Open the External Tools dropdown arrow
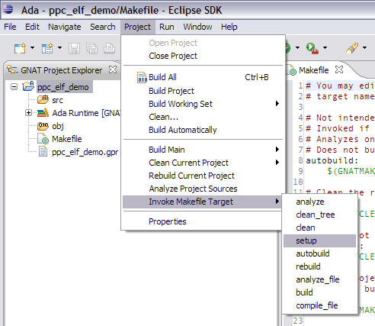Viewport: 375px width, 326px height. (325, 47)
